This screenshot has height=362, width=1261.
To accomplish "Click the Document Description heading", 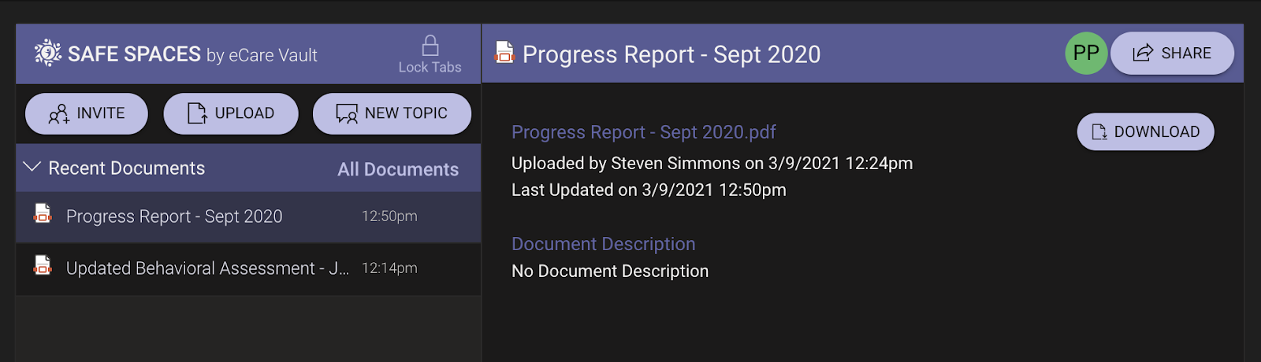I will click(604, 244).
